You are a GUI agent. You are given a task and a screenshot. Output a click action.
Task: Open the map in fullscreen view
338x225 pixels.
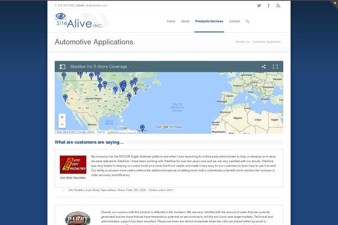click(x=275, y=67)
